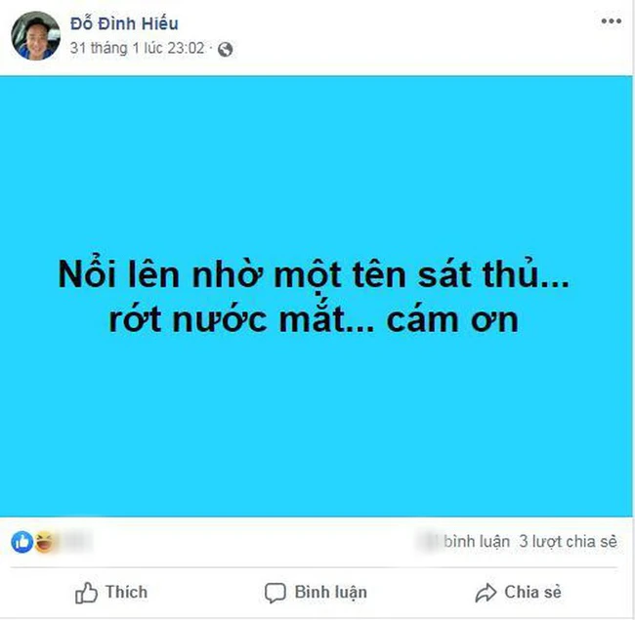Open the Đỗ Đình Hiếu profile name link
Screen dimensions: 635x620
(125, 23)
